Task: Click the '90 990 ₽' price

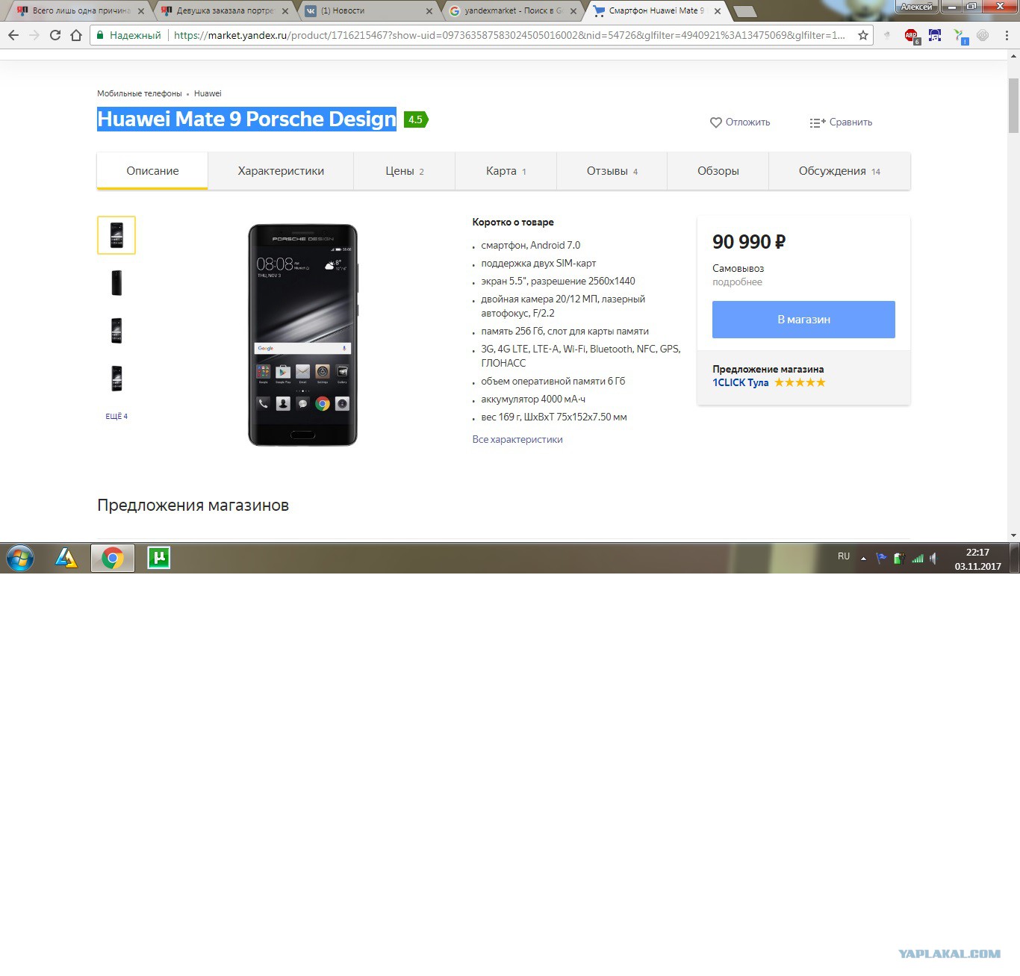Action: [749, 242]
